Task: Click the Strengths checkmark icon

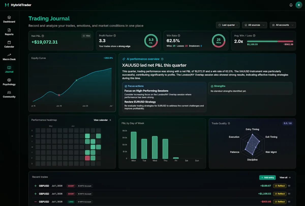Action: (212, 86)
